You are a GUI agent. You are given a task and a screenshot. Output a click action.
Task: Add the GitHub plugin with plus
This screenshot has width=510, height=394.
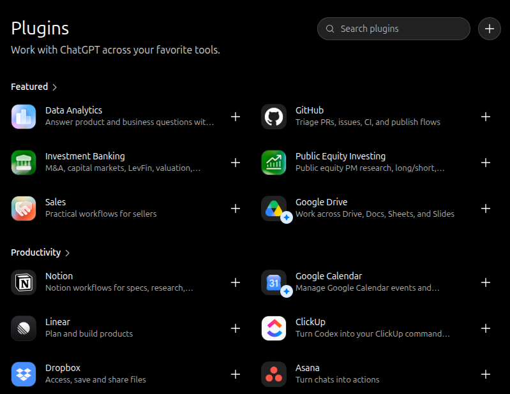point(486,117)
